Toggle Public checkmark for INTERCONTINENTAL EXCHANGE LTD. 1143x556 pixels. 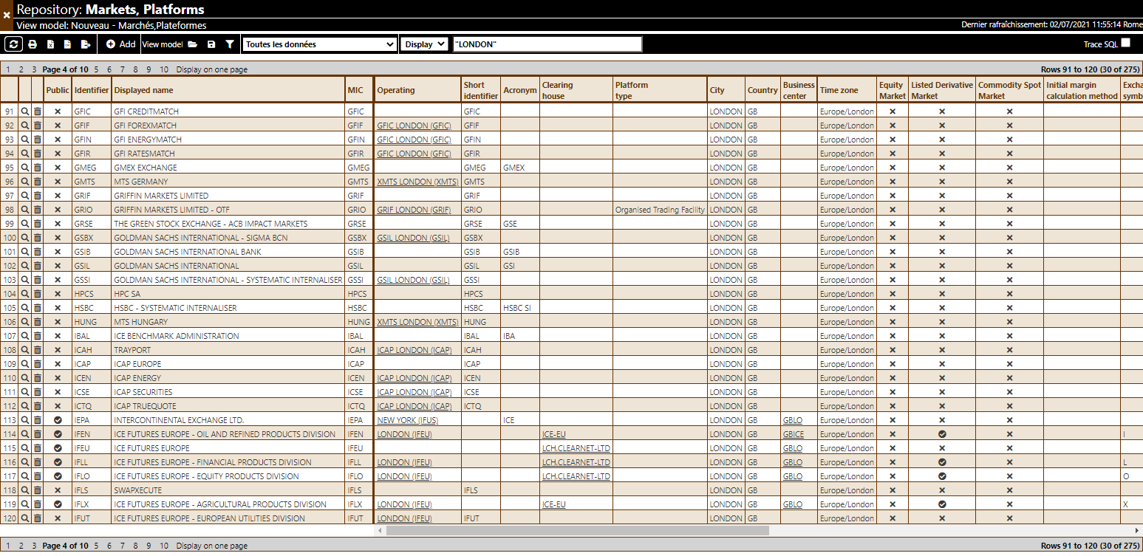(58, 420)
